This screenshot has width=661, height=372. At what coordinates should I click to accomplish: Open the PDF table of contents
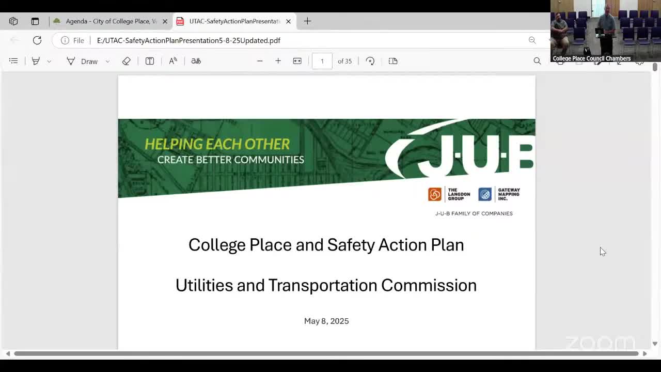click(13, 61)
